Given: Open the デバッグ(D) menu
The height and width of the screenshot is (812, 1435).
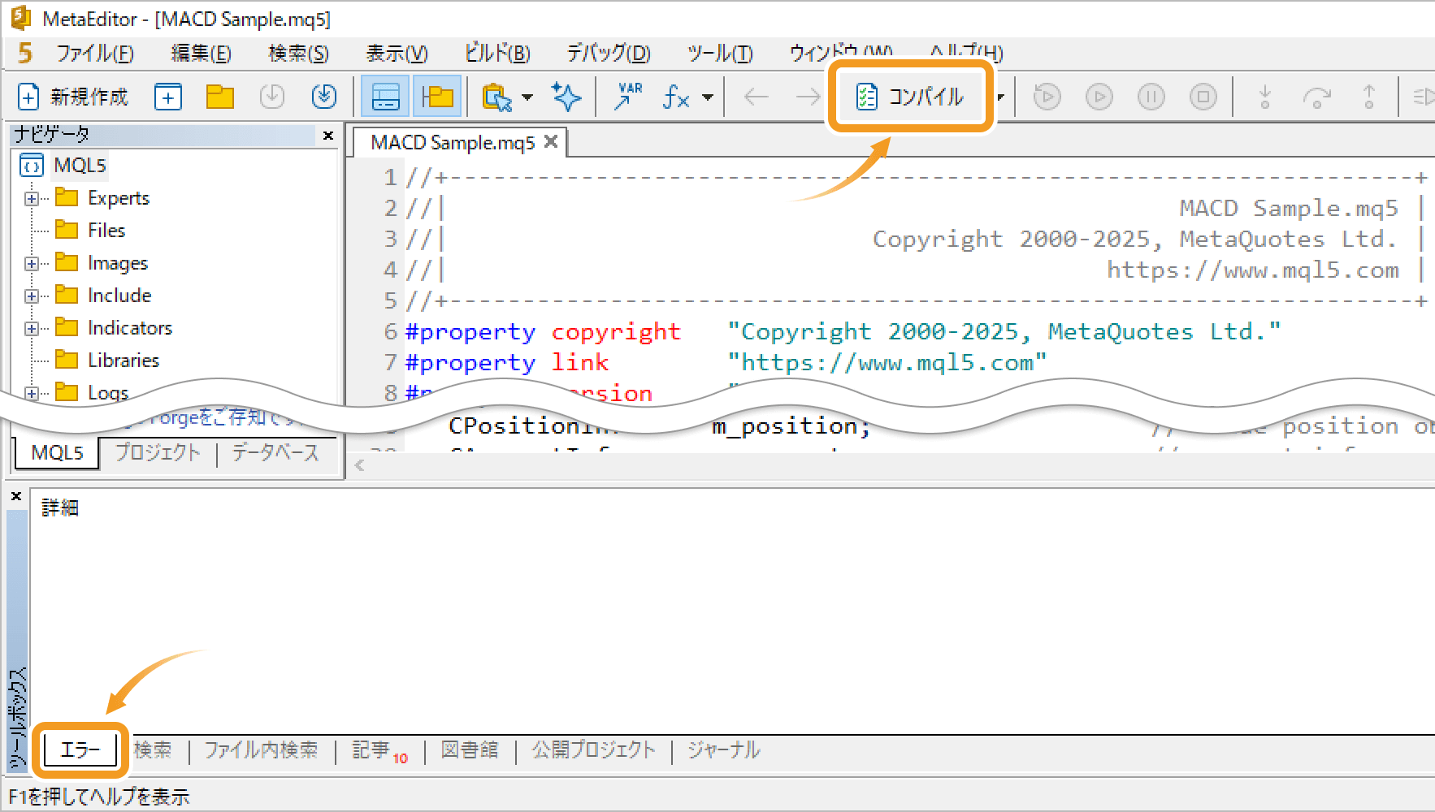Looking at the screenshot, I should click(x=608, y=54).
